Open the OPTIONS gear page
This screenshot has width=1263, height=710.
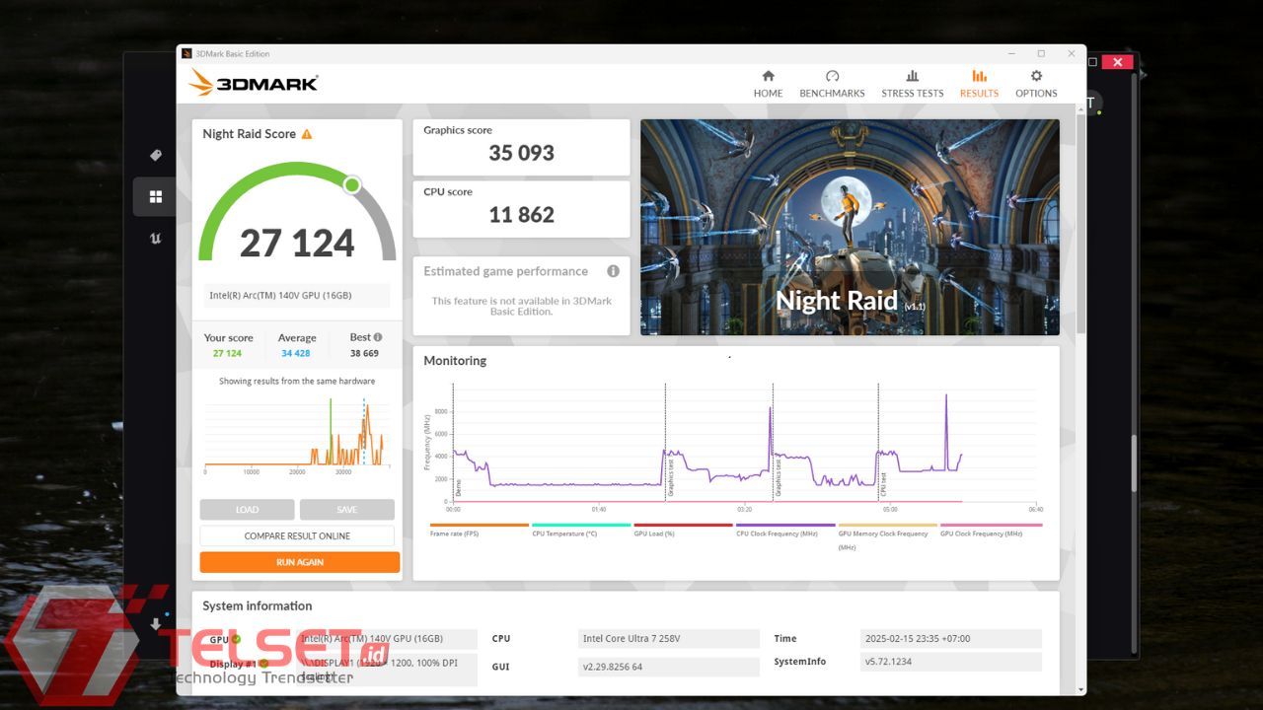[x=1036, y=84]
